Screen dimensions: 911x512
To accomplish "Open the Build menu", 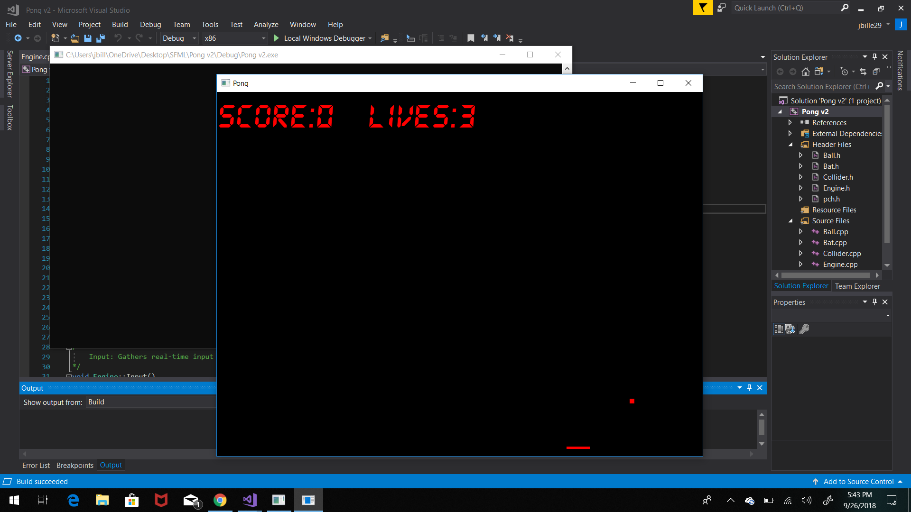I will [x=120, y=25].
